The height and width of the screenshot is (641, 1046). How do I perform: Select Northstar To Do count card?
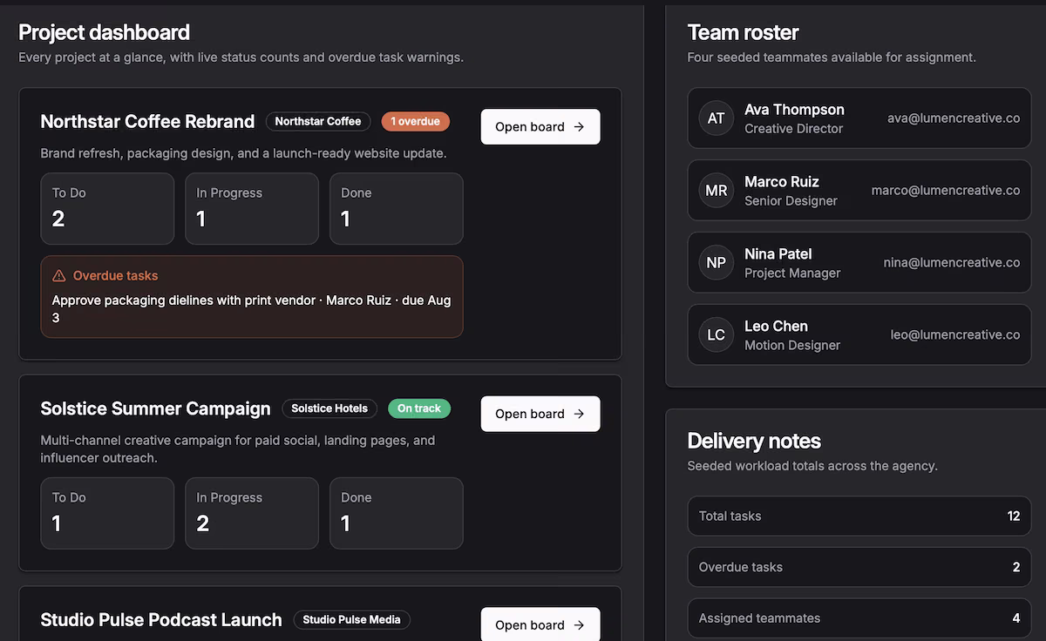click(107, 208)
